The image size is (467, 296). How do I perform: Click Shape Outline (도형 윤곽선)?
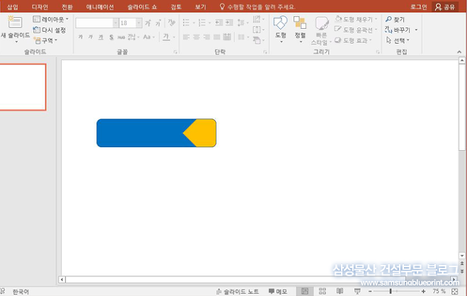coord(356,30)
